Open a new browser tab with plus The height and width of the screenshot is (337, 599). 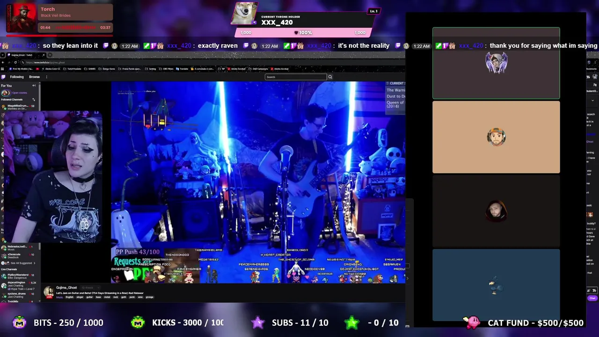pos(50,55)
